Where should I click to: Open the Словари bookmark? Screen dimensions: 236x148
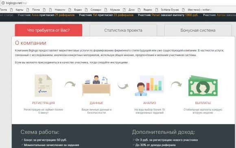click(96, 10)
